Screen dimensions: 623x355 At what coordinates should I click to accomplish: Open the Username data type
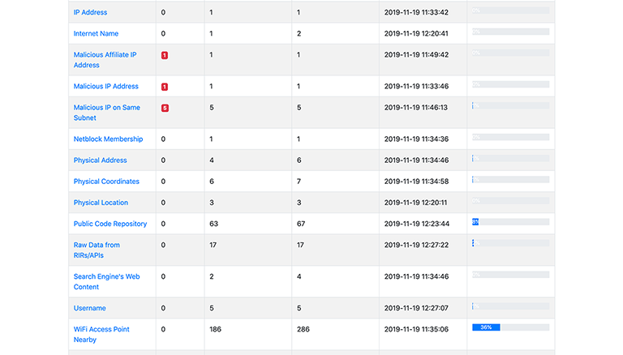[x=89, y=308]
